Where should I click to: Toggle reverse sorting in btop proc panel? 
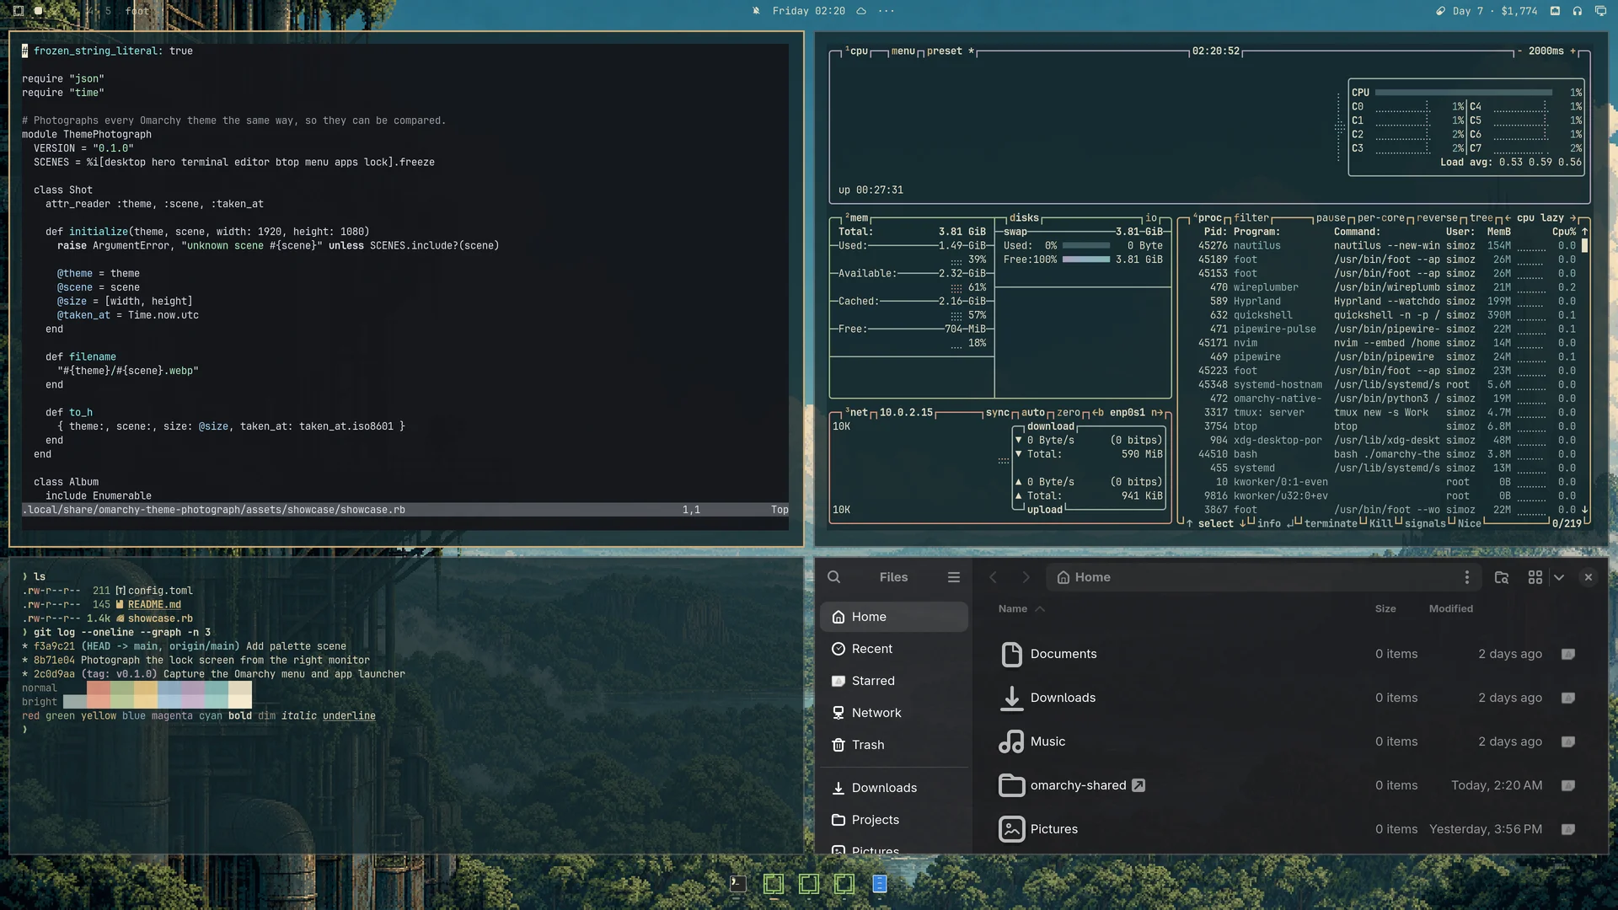(x=1437, y=217)
